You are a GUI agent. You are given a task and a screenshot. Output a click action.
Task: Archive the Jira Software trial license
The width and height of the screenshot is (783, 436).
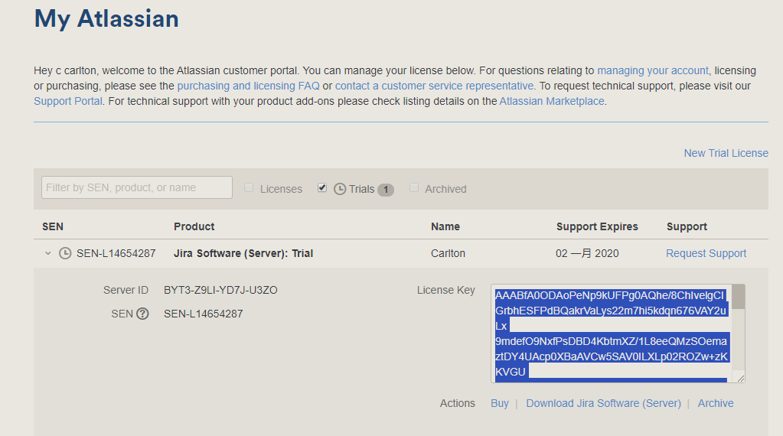(715, 403)
